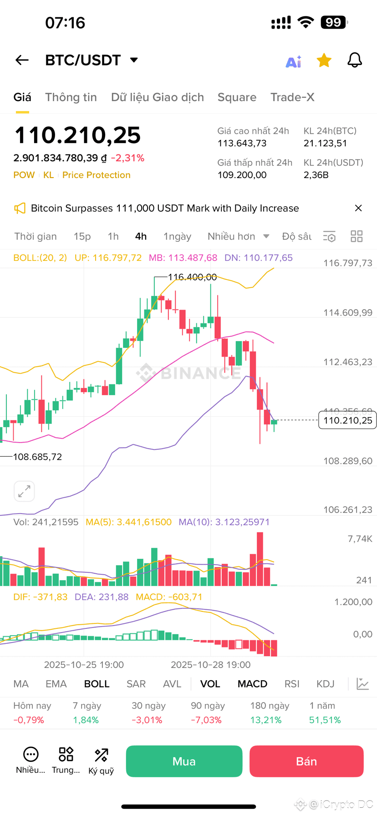Viewport: 377px width, 816px height.
Task: Open the Square tab
Action: coord(237,97)
